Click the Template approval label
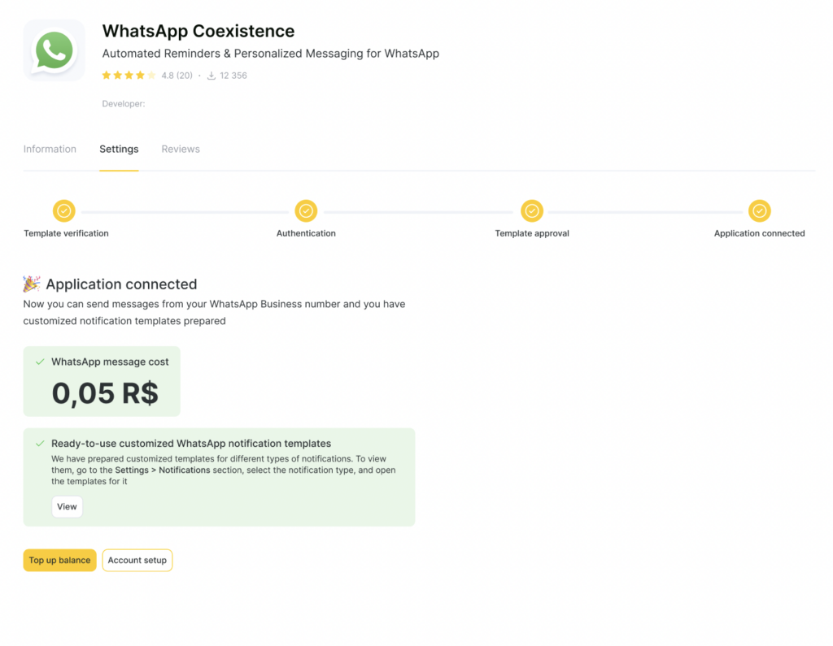833x646 pixels. pos(532,233)
